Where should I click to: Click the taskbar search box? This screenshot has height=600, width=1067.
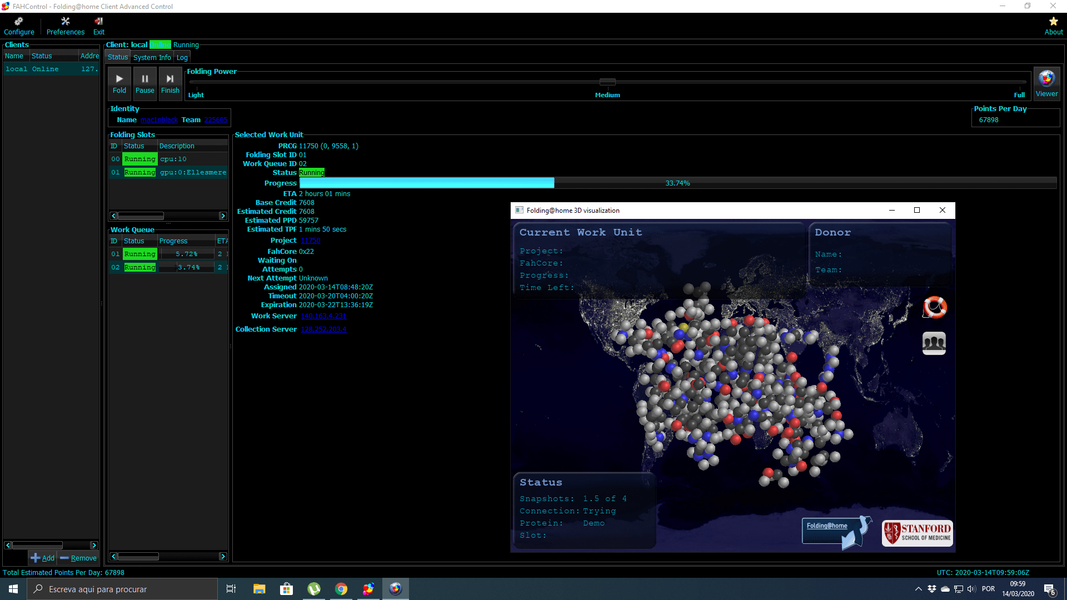(x=122, y=589)
